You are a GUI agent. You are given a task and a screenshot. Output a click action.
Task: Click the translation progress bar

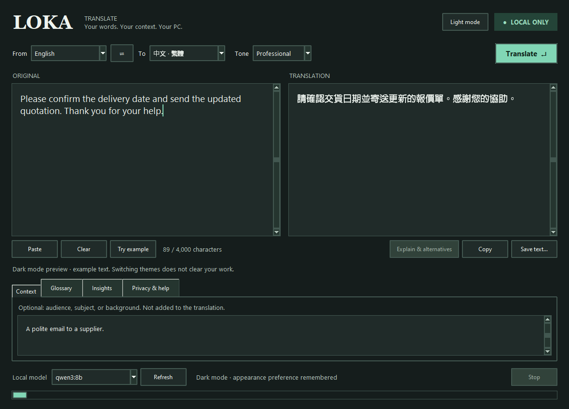(x=284, y=395)
